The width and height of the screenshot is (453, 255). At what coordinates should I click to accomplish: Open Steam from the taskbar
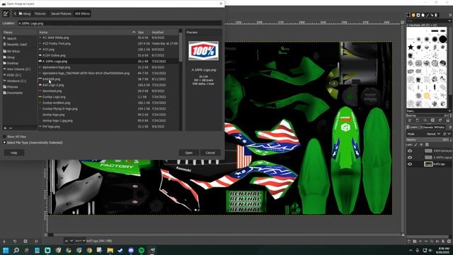120,250
